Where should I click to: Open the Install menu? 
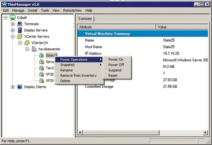(x=33, y=10)
